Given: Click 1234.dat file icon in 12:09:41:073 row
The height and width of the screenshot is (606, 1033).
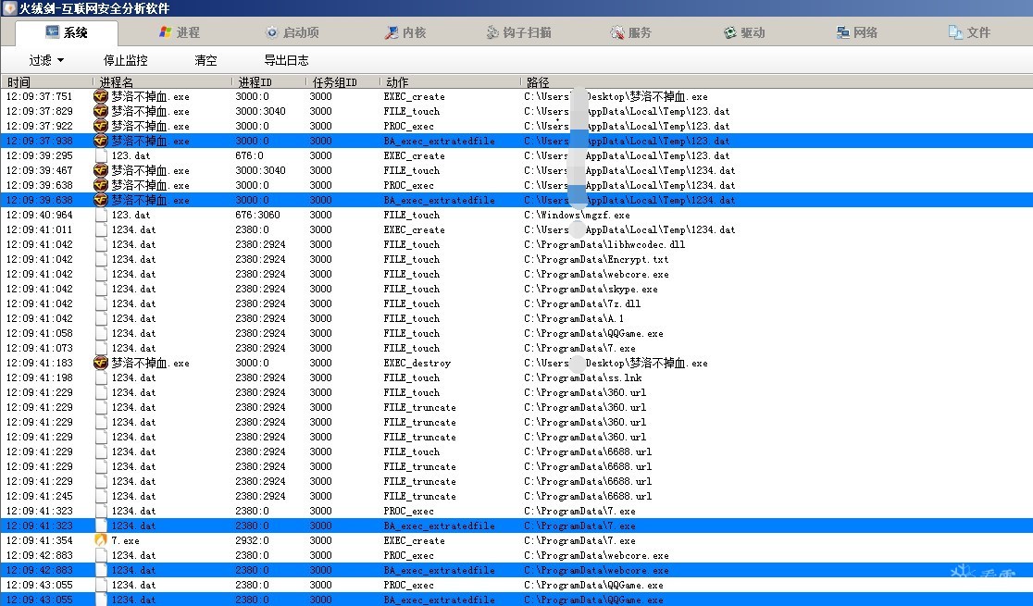Looking at the screenshot, I should point(101,348).
